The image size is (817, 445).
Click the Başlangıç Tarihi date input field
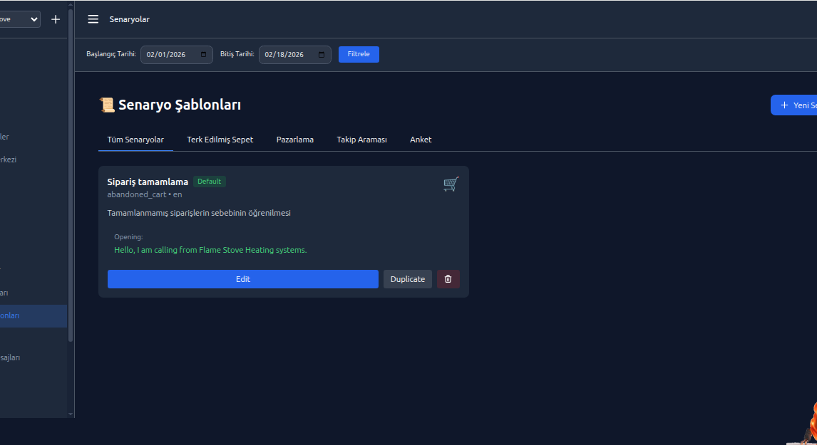(x=171, y=54)
